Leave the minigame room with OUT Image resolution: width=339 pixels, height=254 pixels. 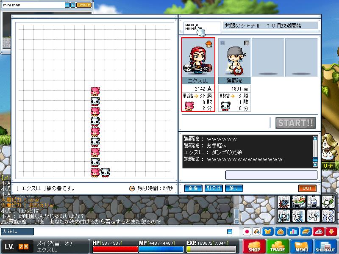click(307, 188)
